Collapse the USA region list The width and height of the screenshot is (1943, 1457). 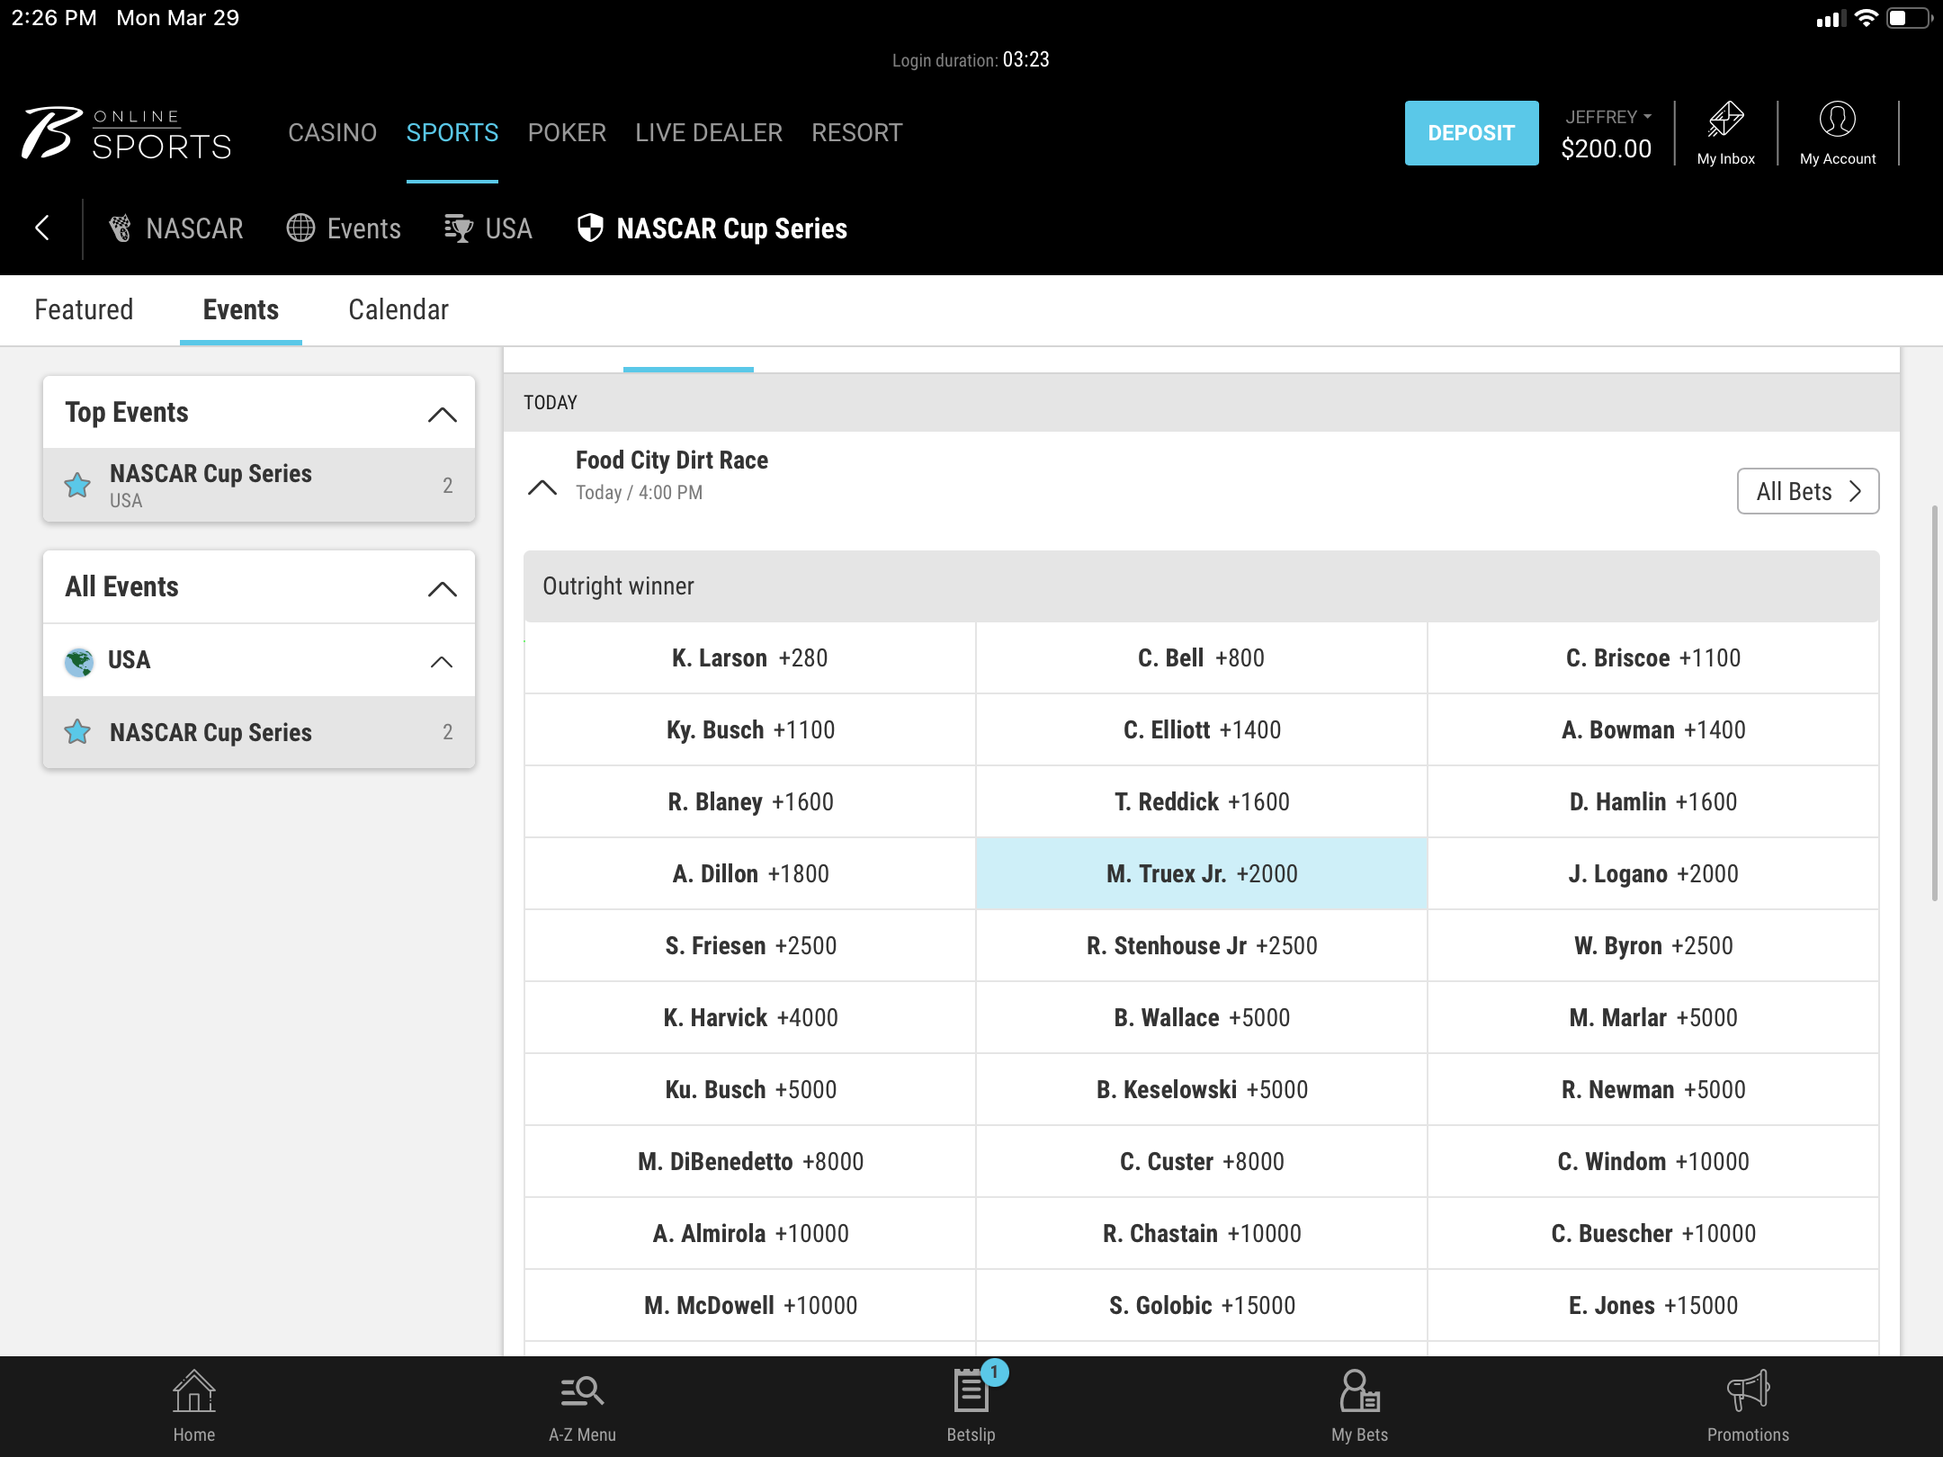pos(442,661)
